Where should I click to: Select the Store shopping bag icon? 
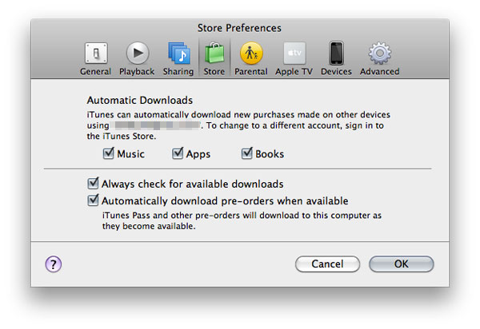click(x=214, y=54)
